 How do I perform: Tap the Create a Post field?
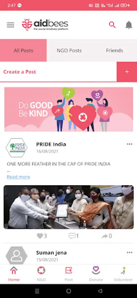(58, 72)
